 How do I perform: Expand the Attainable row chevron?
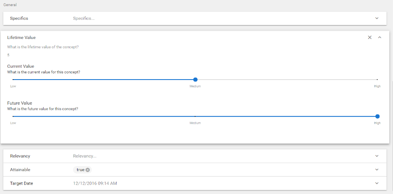pyautogui.click(x=377, y=170)
